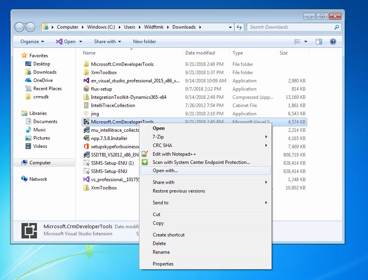Toggle the preview pane icon

[x=319, y=42]
